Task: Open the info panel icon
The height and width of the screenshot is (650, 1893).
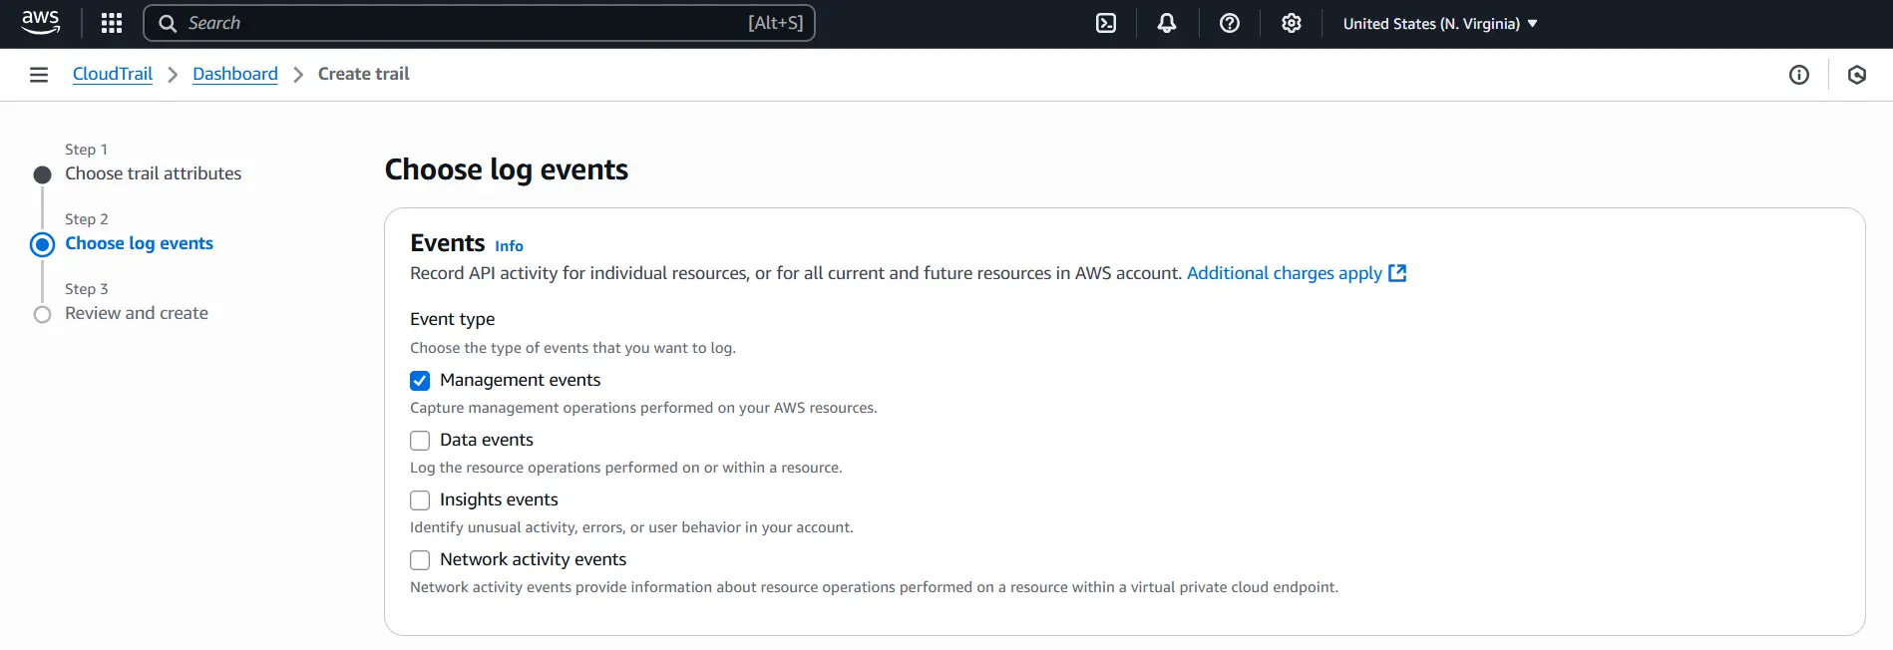Action: (1798, 75)
